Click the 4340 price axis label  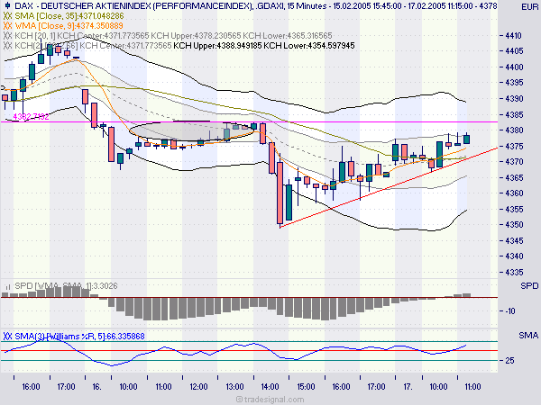(514, 256)
